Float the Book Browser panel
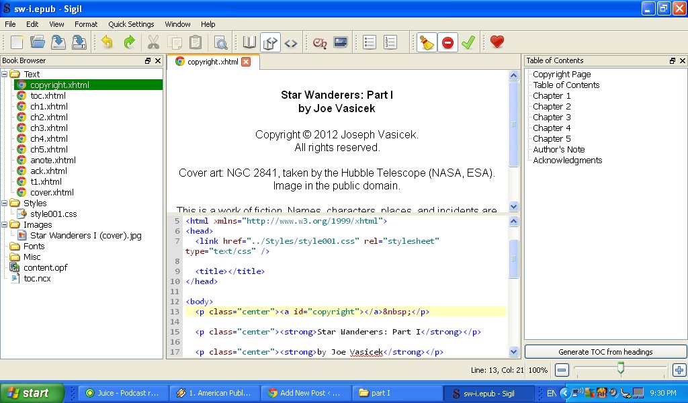The height and width of the screenshot is (403, 688). click(148, 61)
